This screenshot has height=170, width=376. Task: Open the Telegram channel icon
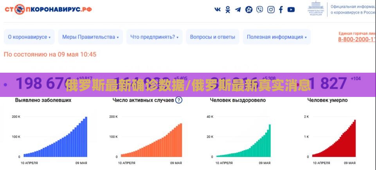(x=238, y=10)
